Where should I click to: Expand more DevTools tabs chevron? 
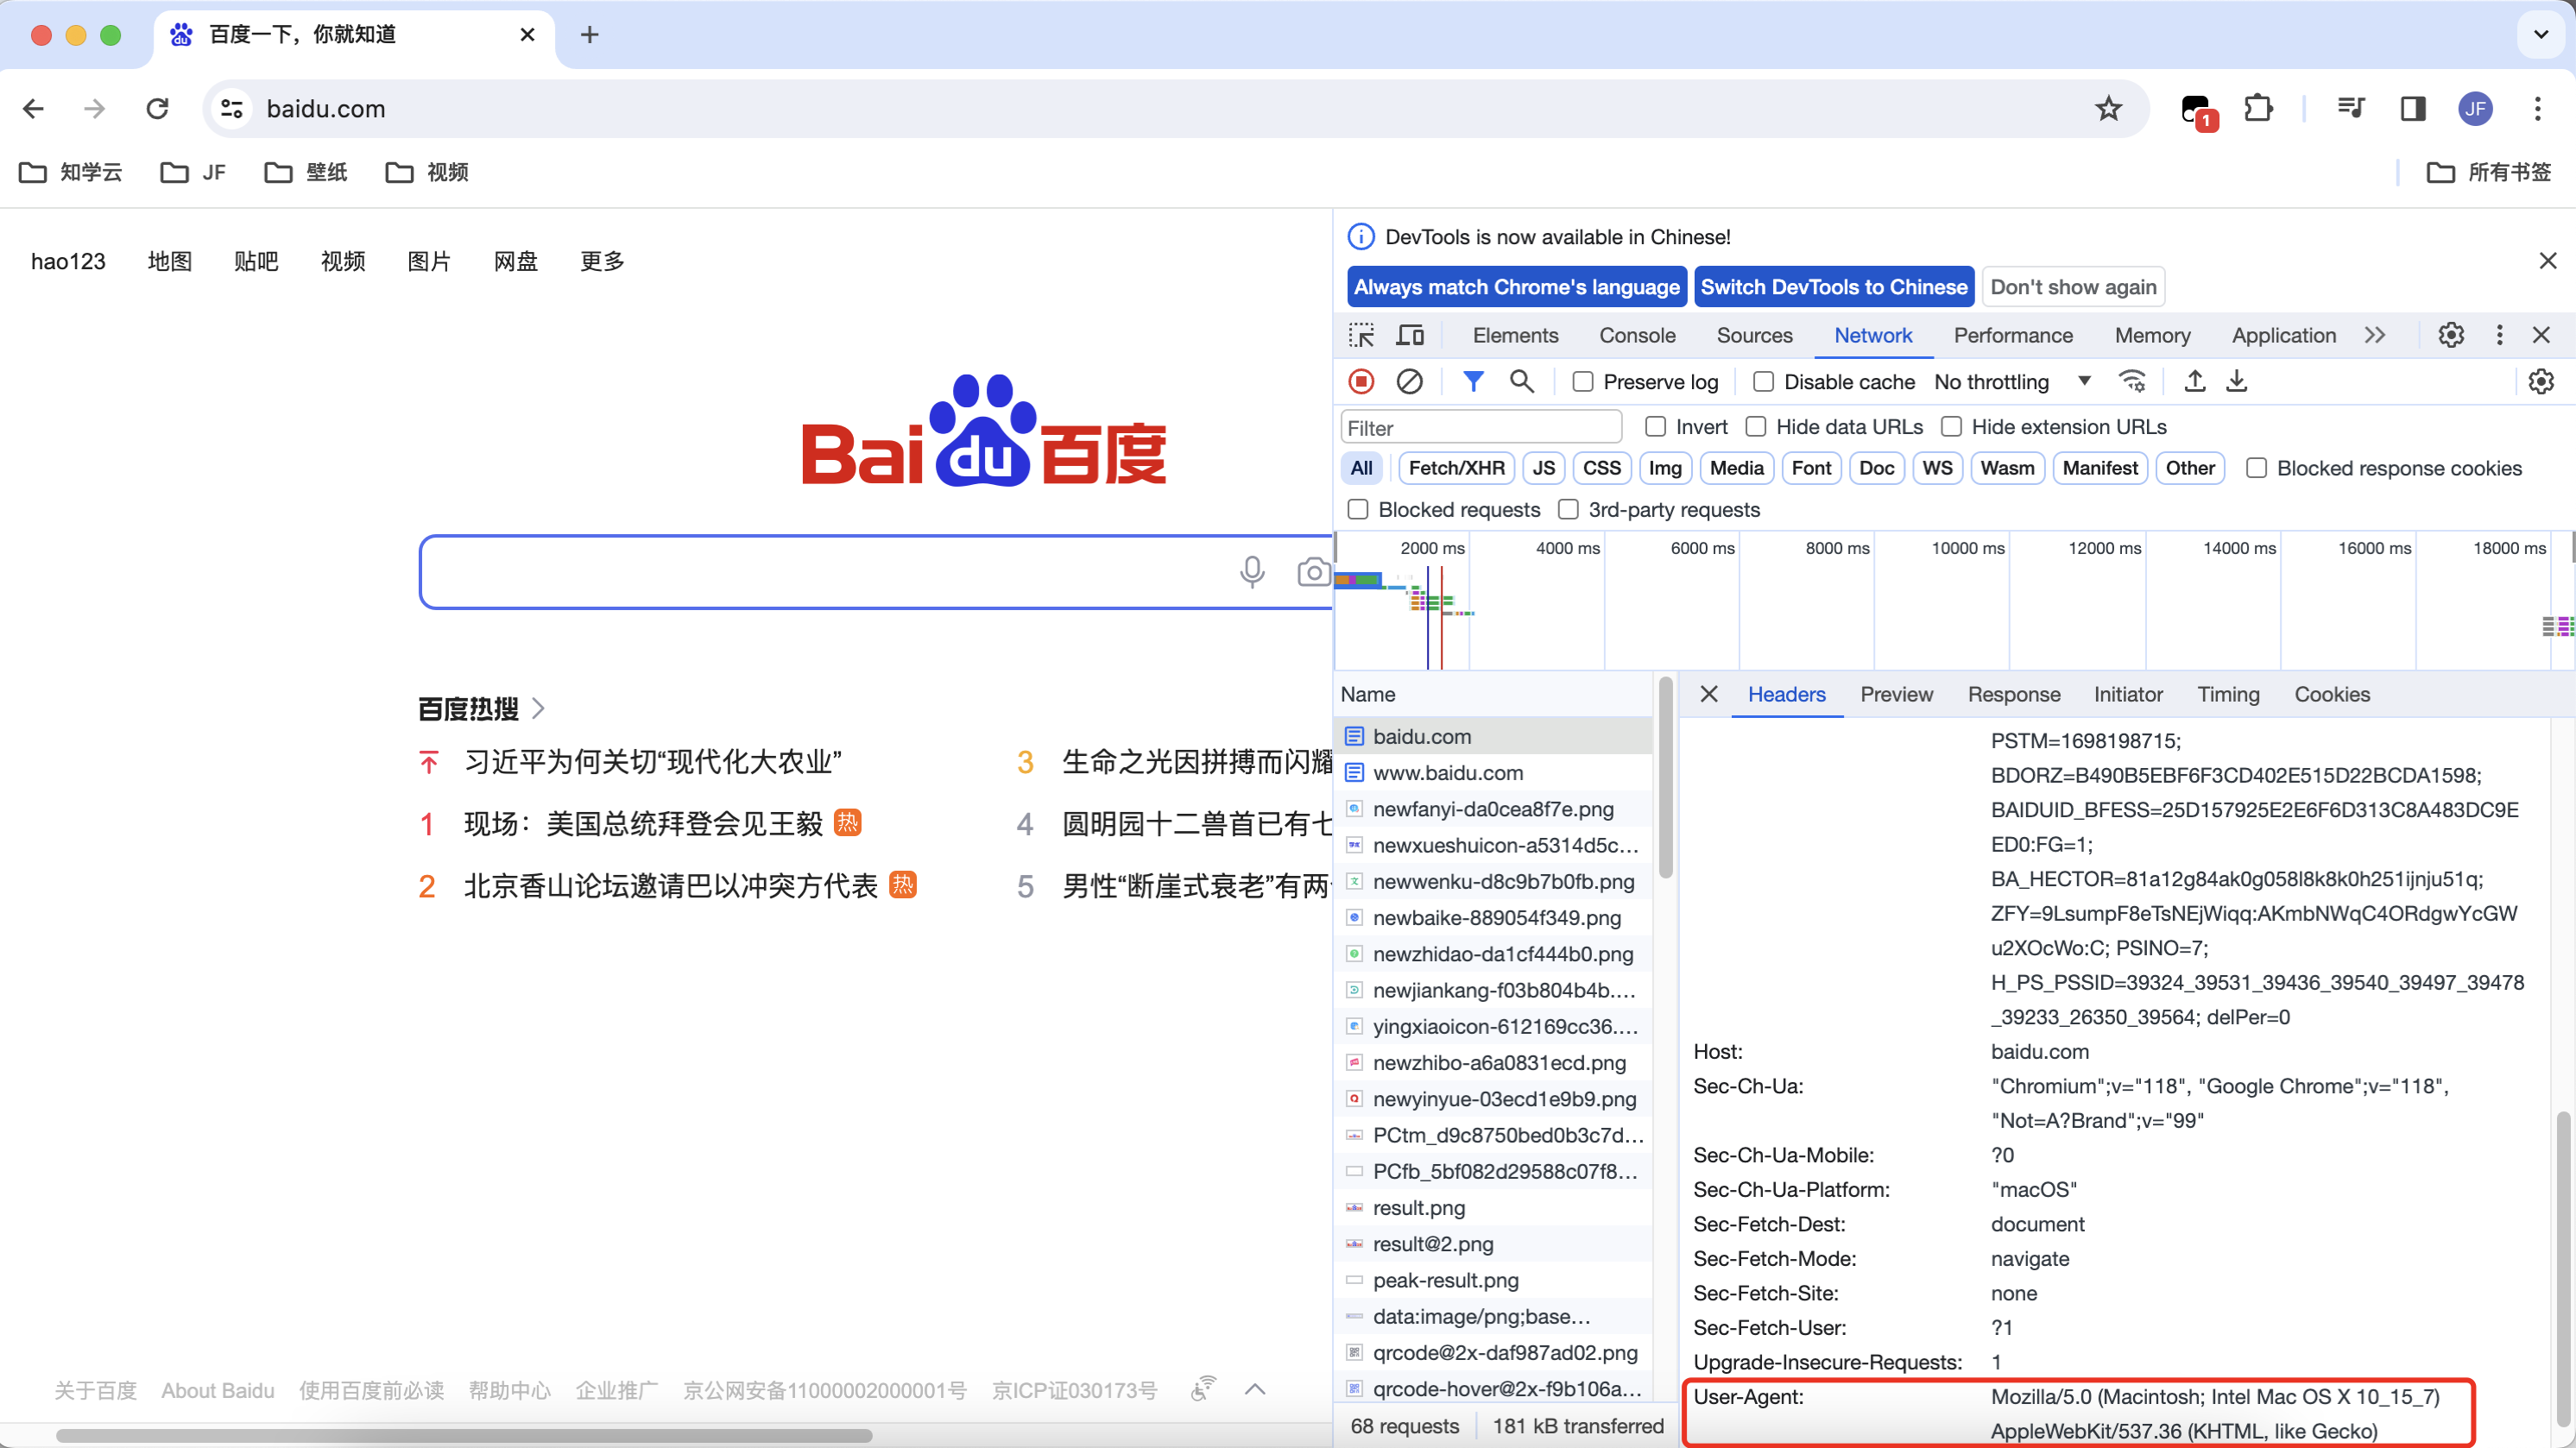tap(2375, 335)
